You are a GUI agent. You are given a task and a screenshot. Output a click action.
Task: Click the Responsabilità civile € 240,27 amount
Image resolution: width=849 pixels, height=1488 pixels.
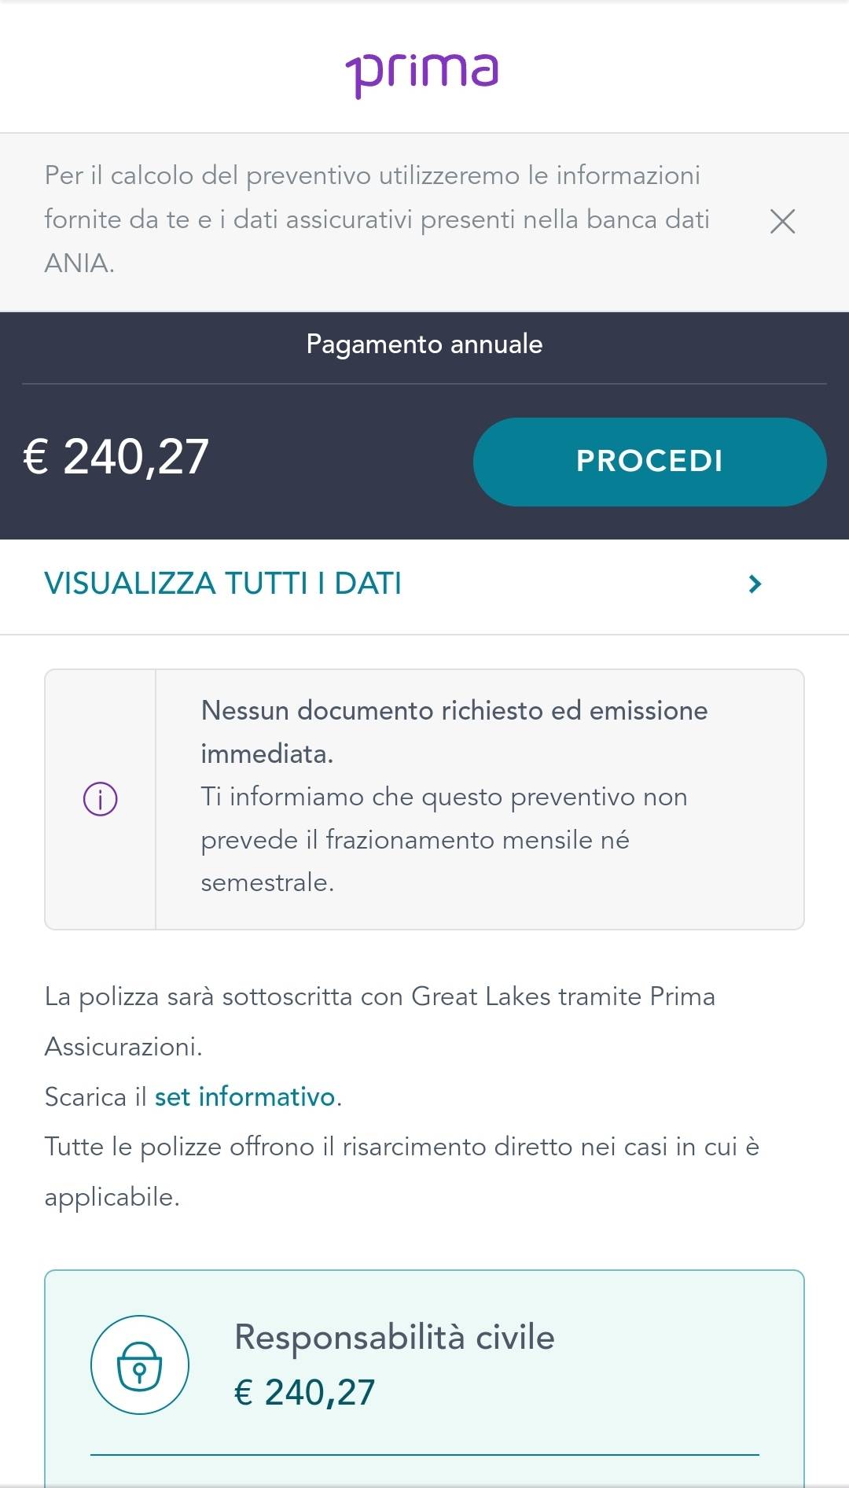tap(305, 1393)
